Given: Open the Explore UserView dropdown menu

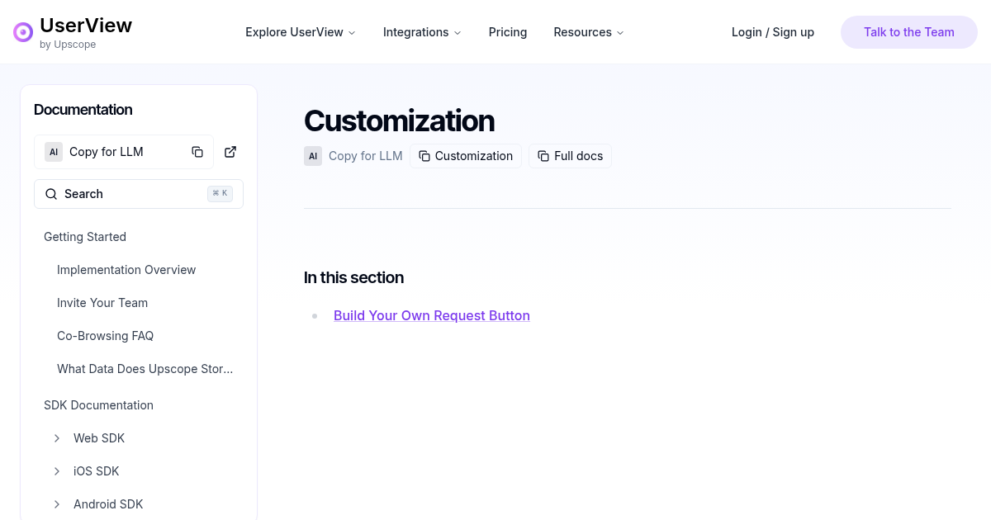Looking at the screenshot, I should 301,32.
